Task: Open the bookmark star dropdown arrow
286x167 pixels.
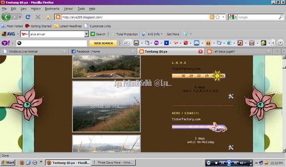Action: 223,17
